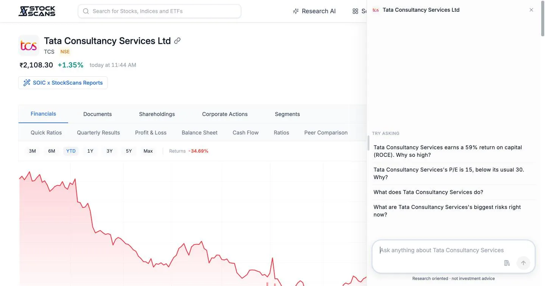Open Research AI from the top bar
Screen dimensions: 545x286
[314, 11]
